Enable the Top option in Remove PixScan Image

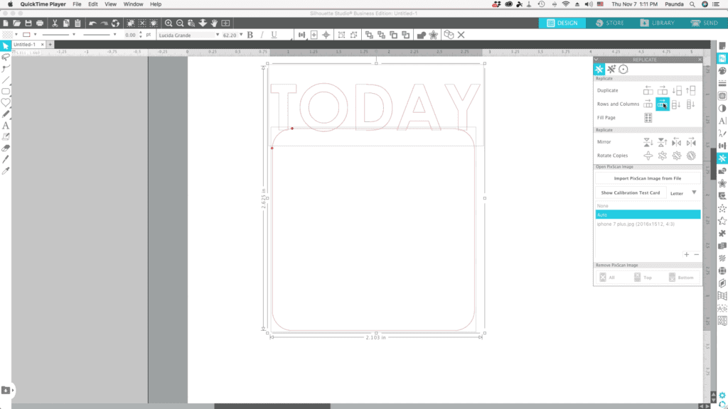(x=637, y=277)
